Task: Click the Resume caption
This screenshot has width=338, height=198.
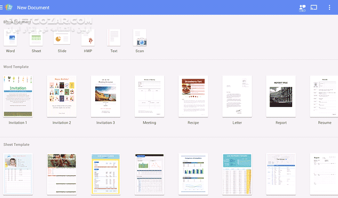Action: pos(325,123)
